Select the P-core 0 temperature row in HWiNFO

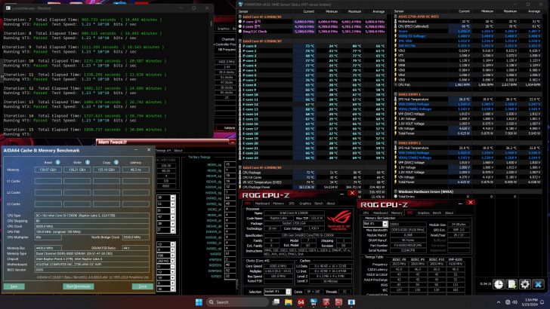tap(312, 46)
